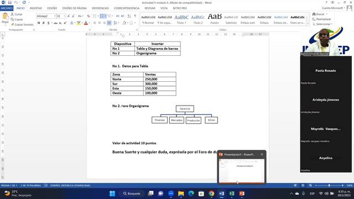Click Copiar formato painter

pyautogui.click(x=22, y=24)
